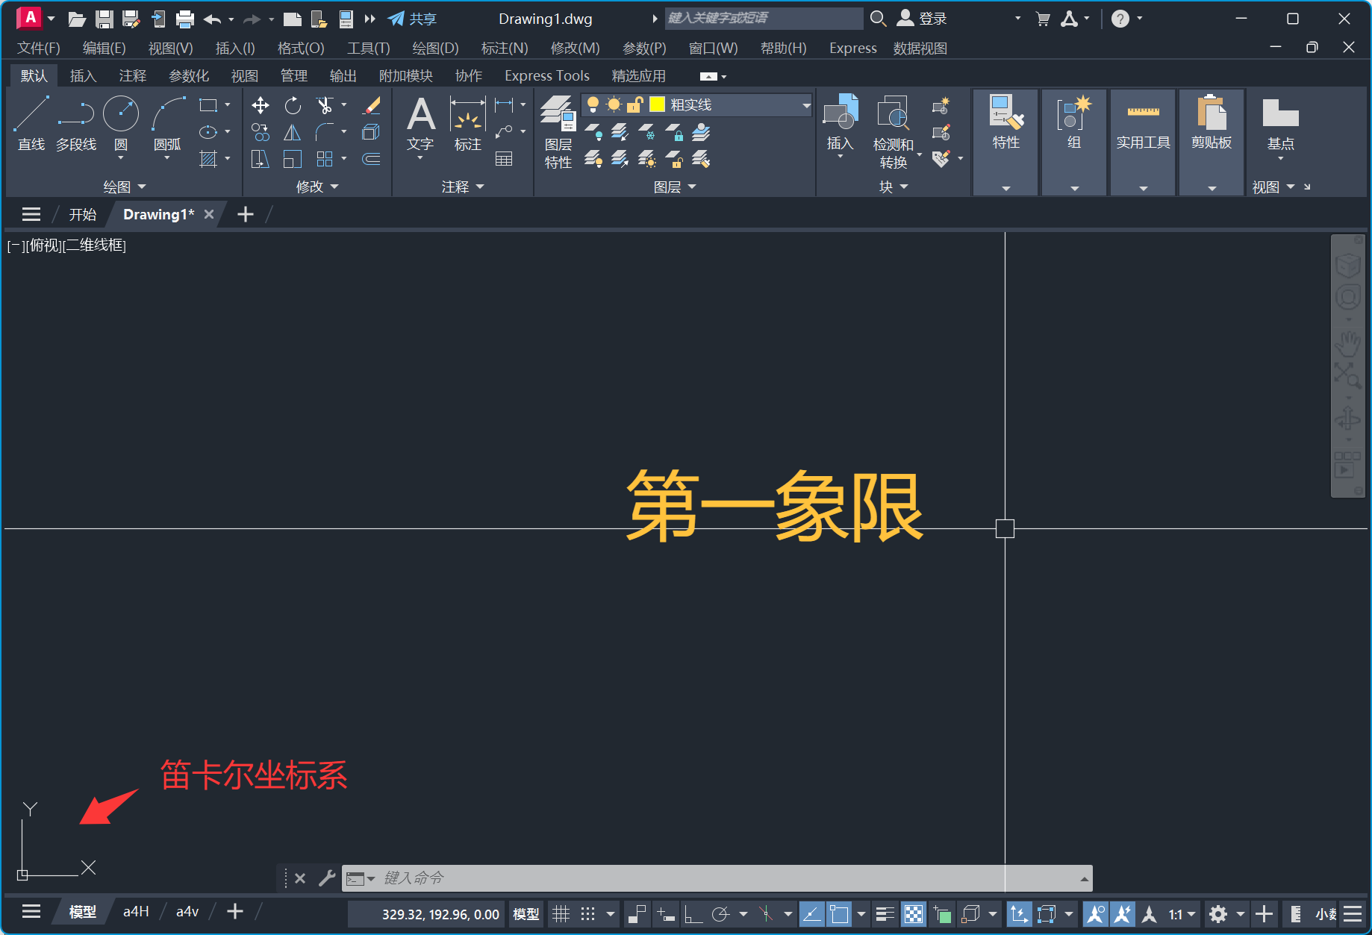This screenshot has width=1372, height=935.
Task: Choose the Rectangle draw tool
Action: pyautogui.click(x=208, y=105)
